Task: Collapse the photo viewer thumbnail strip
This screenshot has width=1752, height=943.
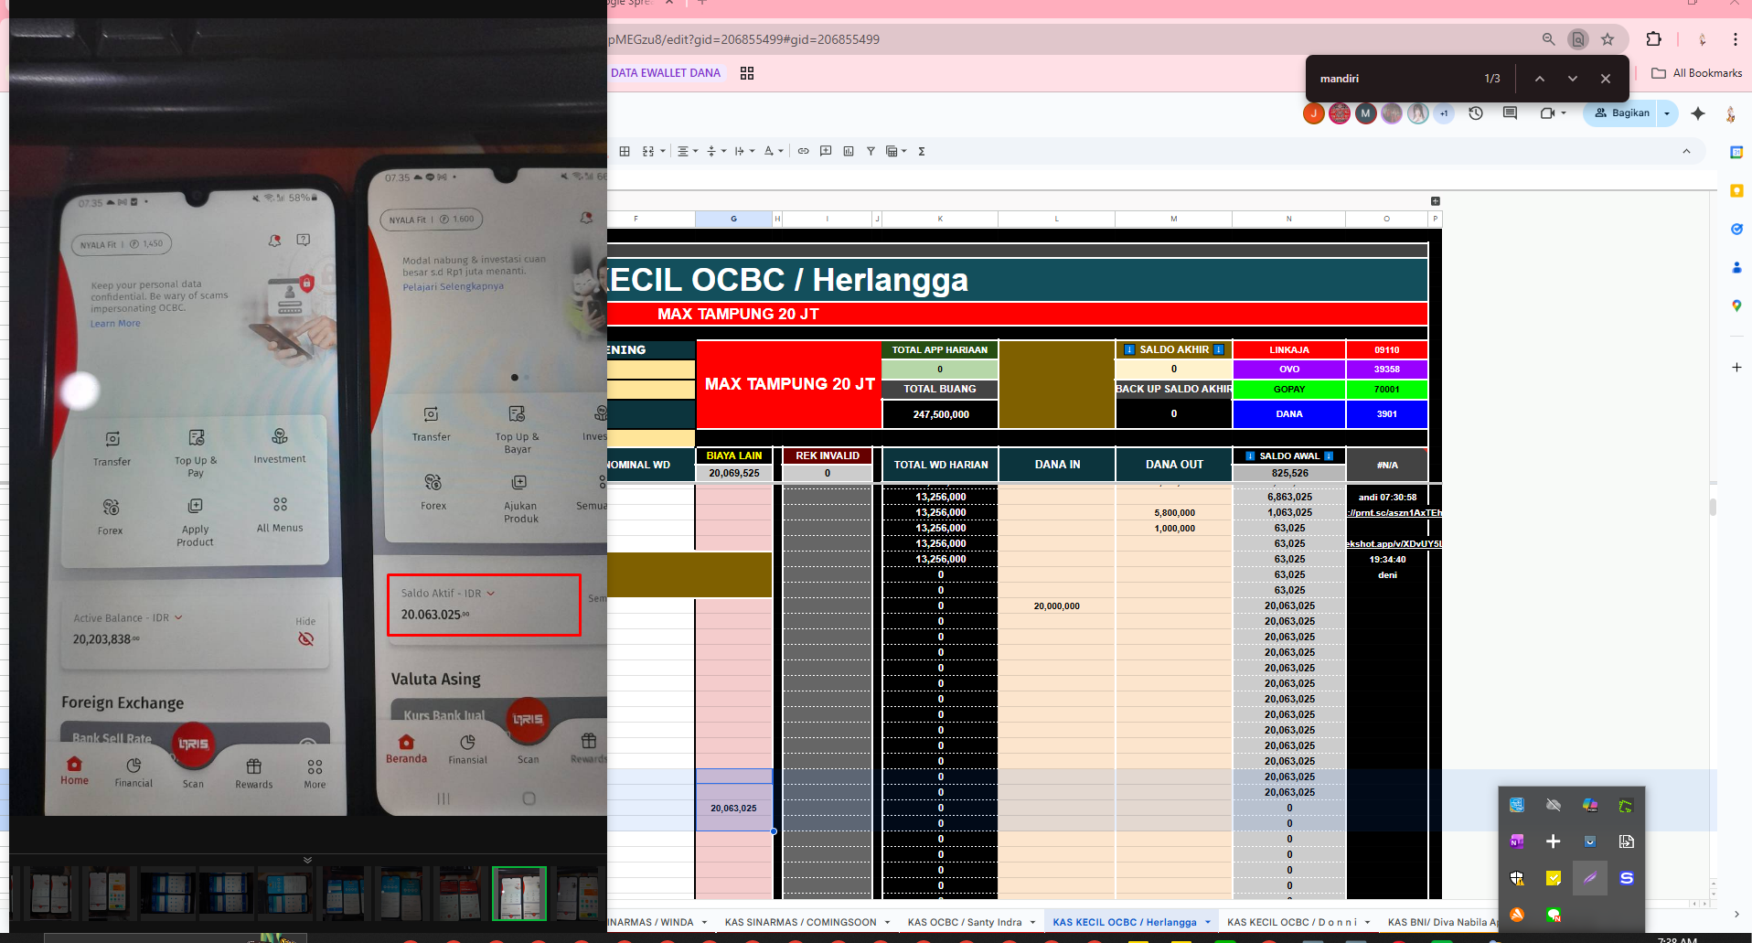Action: tap(307, 860)
